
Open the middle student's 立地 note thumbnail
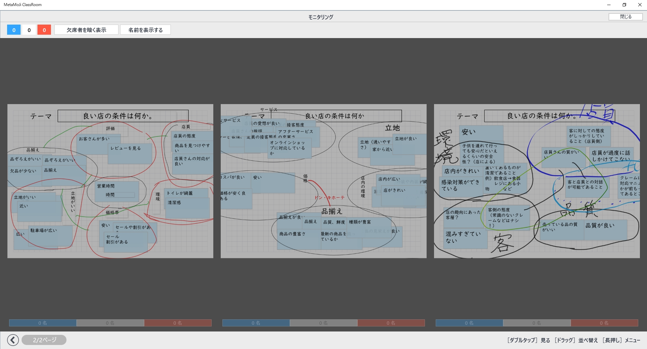click(324, 181)
